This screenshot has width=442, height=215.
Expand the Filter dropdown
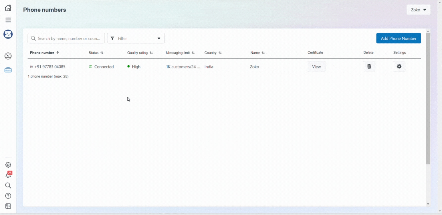click(136, 38)
